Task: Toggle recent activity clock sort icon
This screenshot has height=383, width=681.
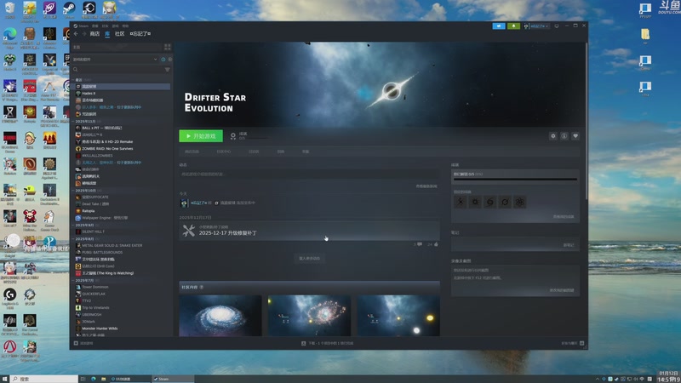Action: [163, 60]
